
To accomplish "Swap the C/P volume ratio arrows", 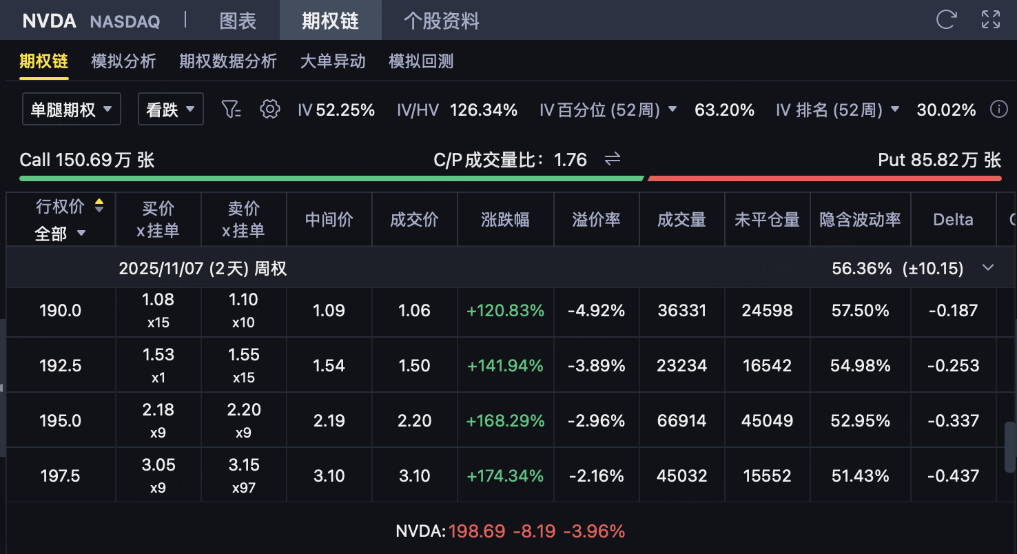I will tap(613, 160).
